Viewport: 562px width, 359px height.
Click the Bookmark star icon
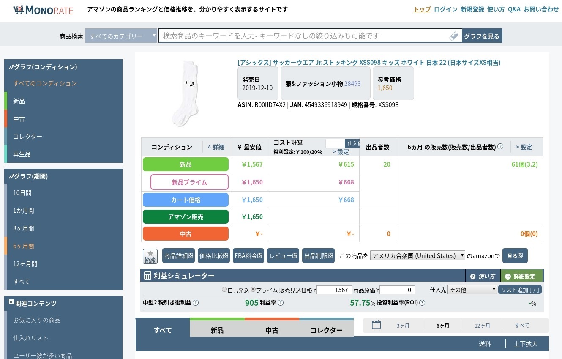click(x=150, y=256)
